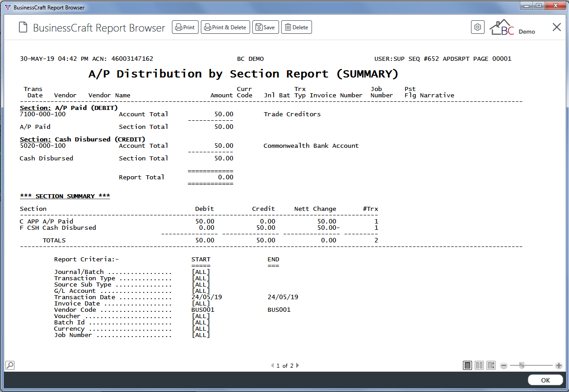The image size is (569, 392).
Task: Minimize the Report Browser window
Action: (x=526, y=5)
